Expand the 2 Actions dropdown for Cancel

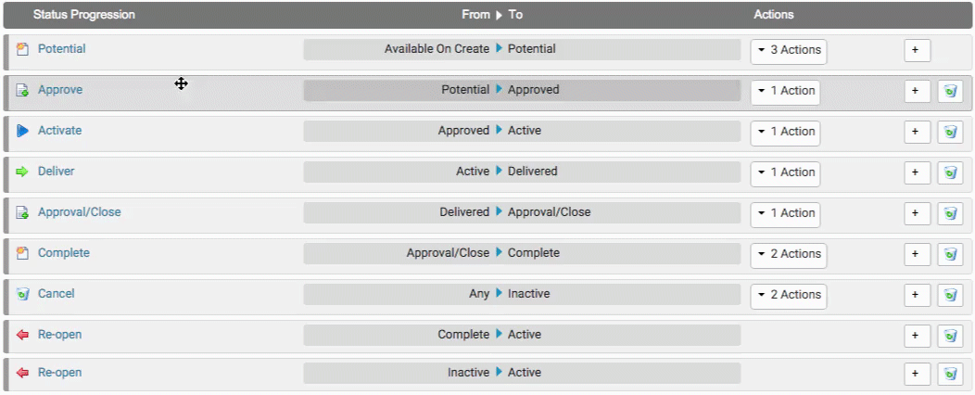[788, 295]
